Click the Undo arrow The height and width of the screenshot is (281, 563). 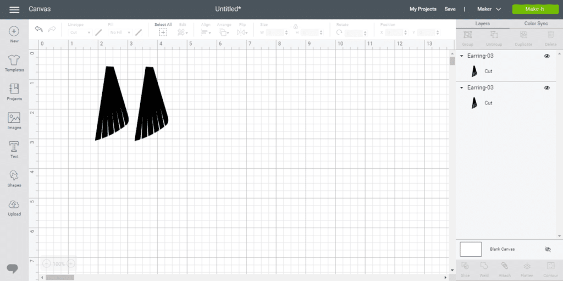point(38,29)
